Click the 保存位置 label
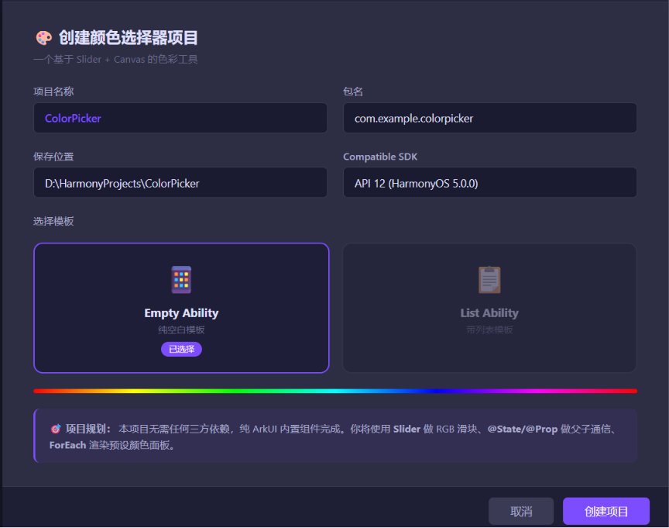The width and height of the screenshot is (669, 528). pos(53,157)
